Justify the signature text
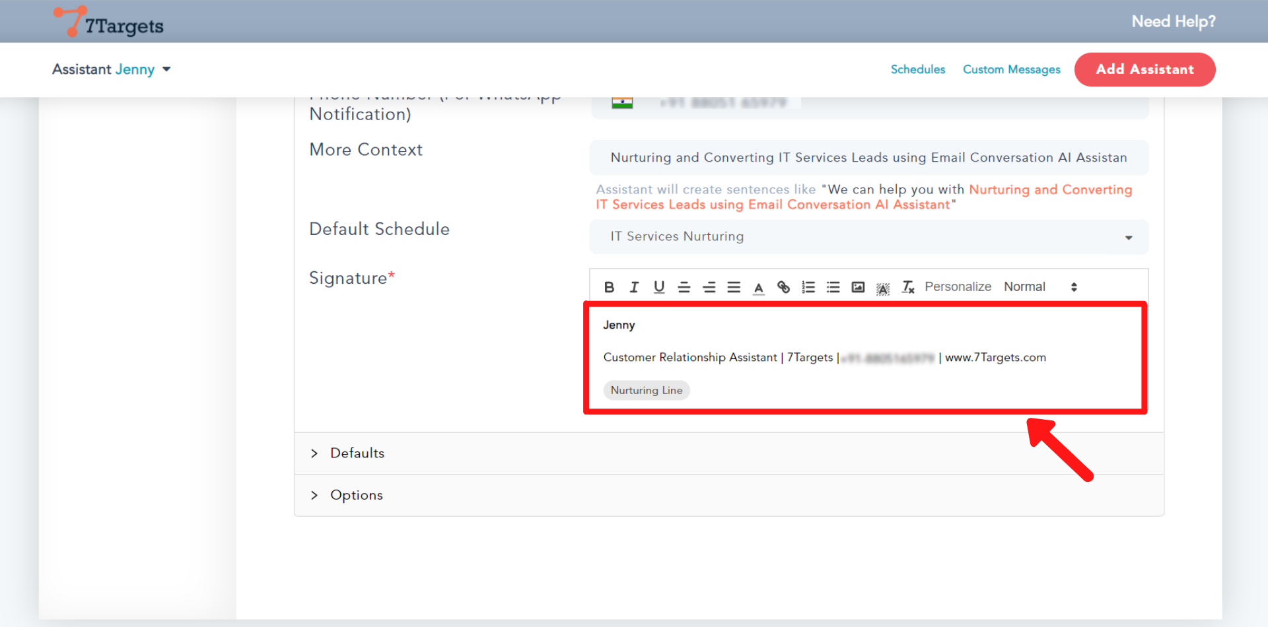The image size is (1268, 627). click(x=734, y=287)
